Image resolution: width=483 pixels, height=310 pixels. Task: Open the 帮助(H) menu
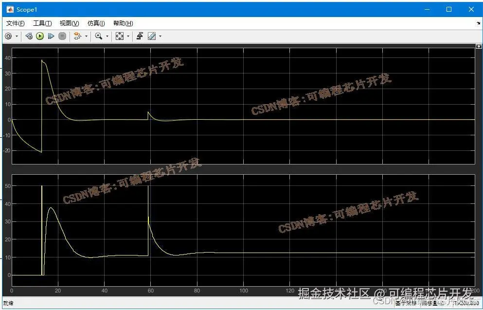123,23
